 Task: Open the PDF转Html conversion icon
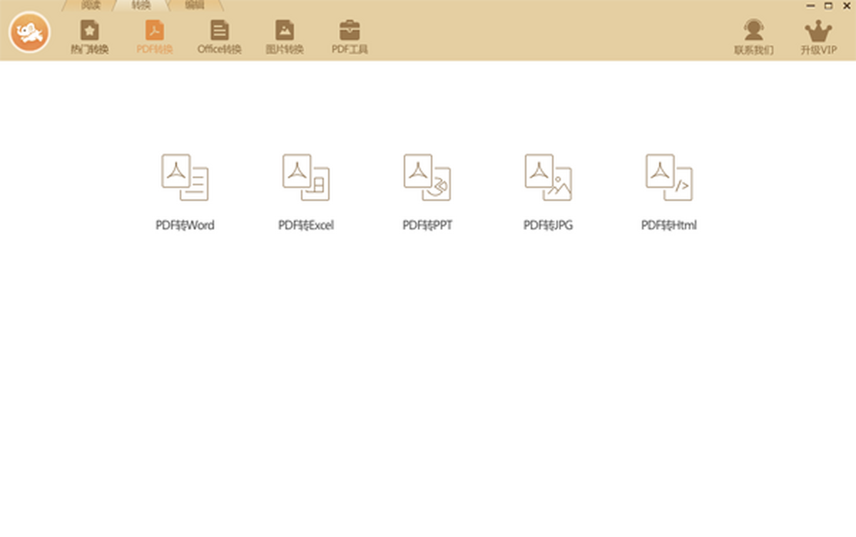tap(669, 177)
